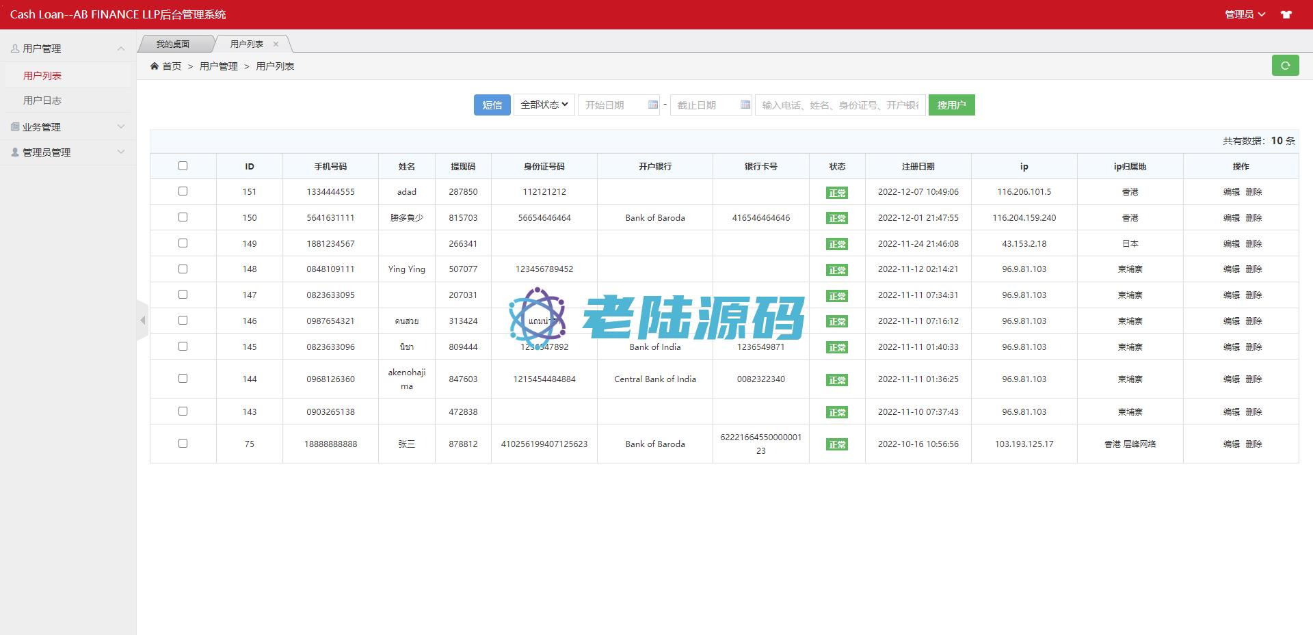Select checkbox for user ID 75

[183, 443]
